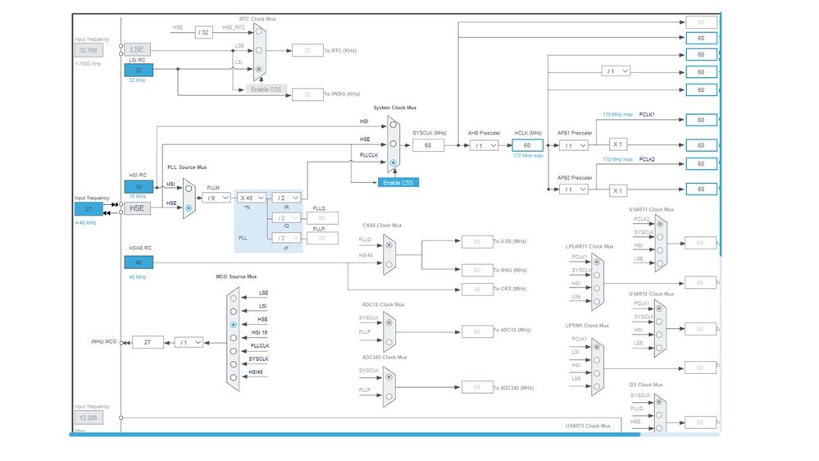The image size is (819, 461).
Task: Select SYSCLK in the ADC345 Clock Mux
Action: tap(389, 377)
